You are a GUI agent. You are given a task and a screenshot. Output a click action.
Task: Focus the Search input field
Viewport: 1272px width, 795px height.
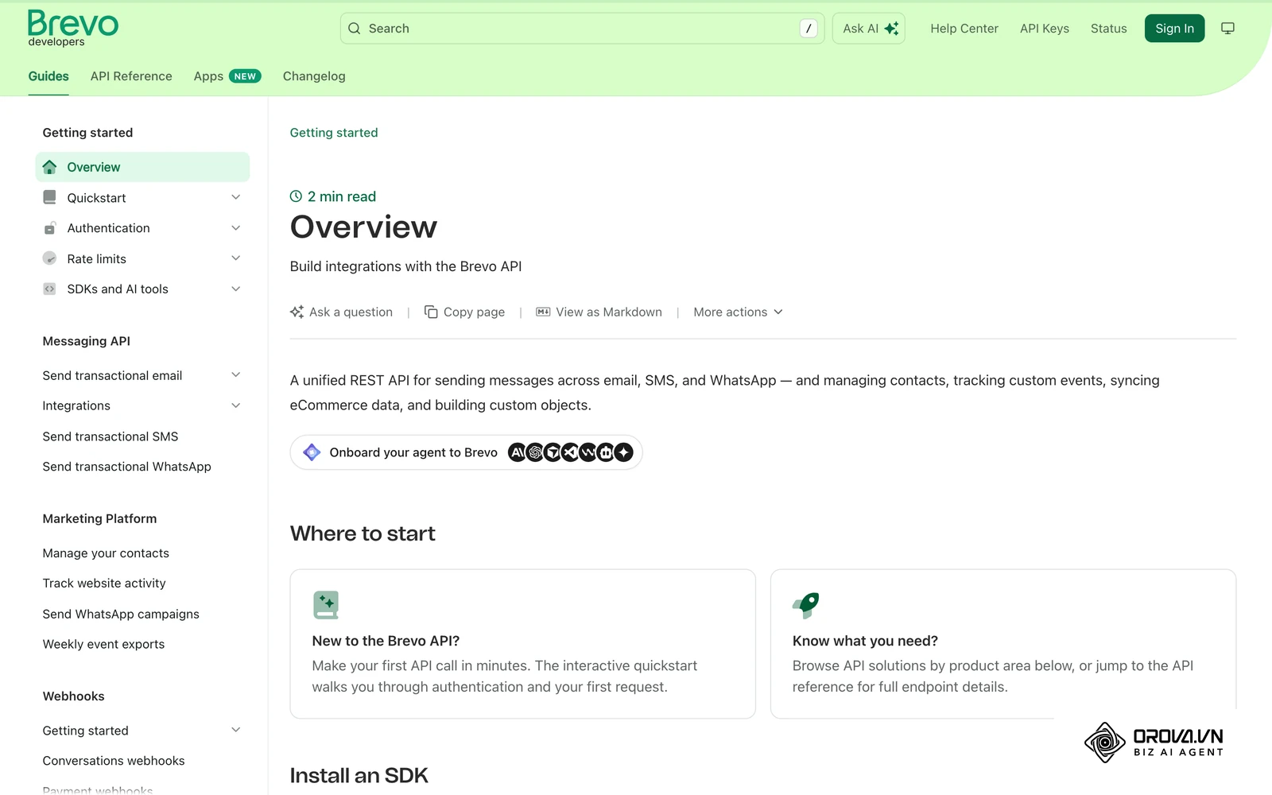point(582,29)
